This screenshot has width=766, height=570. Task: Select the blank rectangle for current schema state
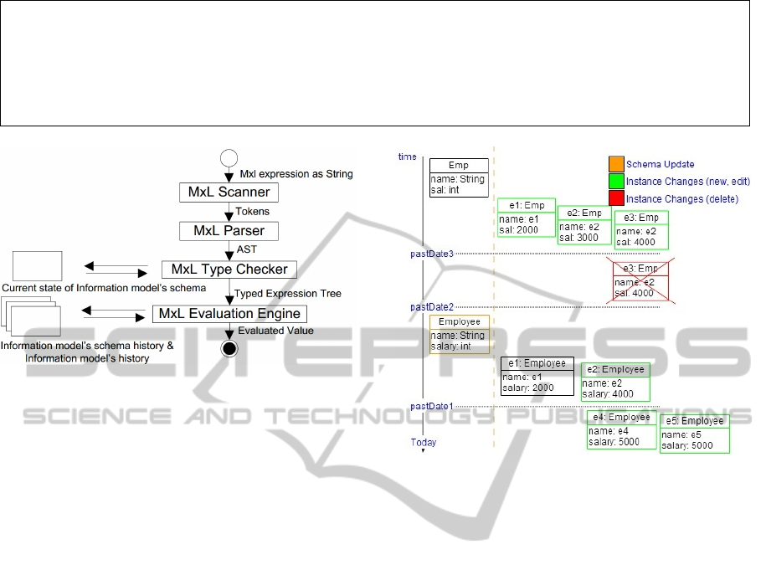coord(37,266)
